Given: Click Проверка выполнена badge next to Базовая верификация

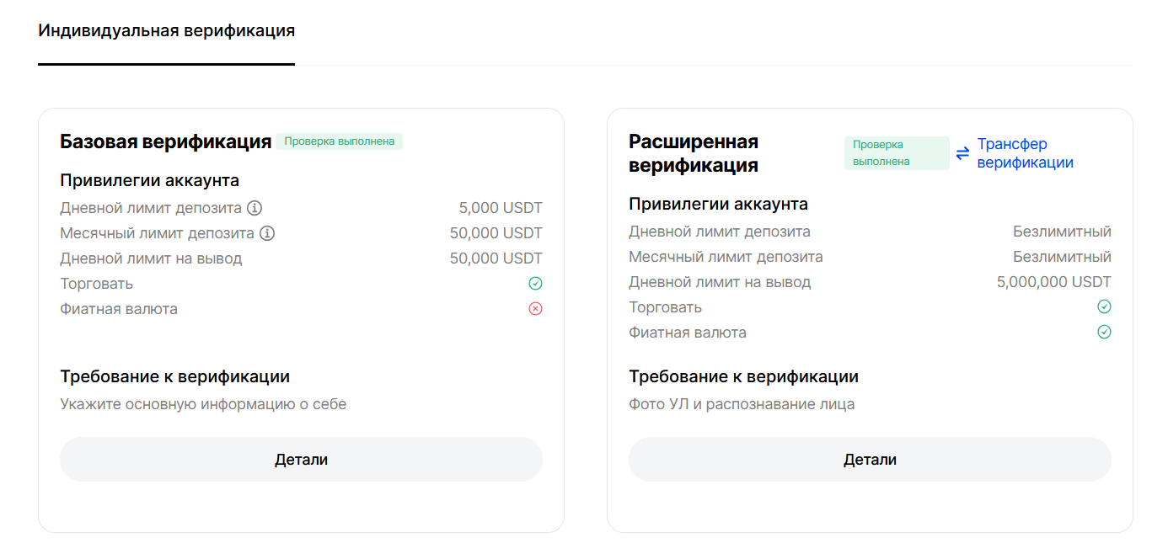Looking at the screenshot, I should click(x=339, y=141).
